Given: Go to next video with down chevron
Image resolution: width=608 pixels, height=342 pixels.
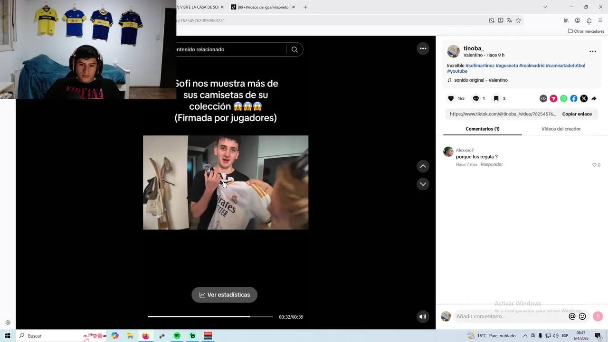Looking at the screenshot, I should tap(423, 184).
